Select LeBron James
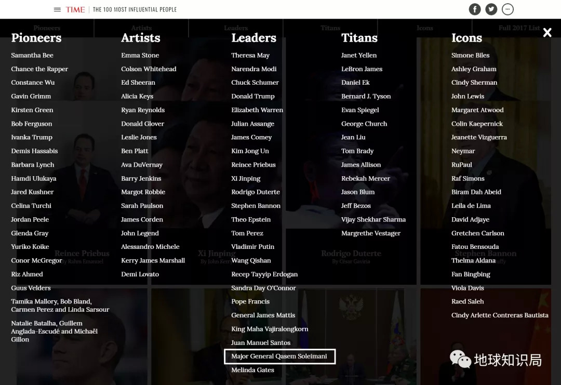 (x=362, y=69)
